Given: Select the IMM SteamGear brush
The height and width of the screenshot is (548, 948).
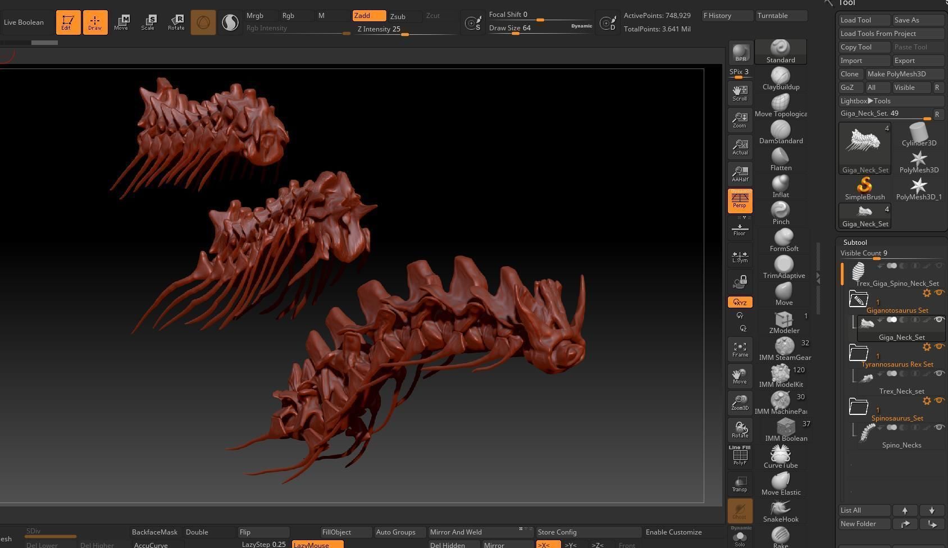Looking at the screenshot, I should [783, 349].
